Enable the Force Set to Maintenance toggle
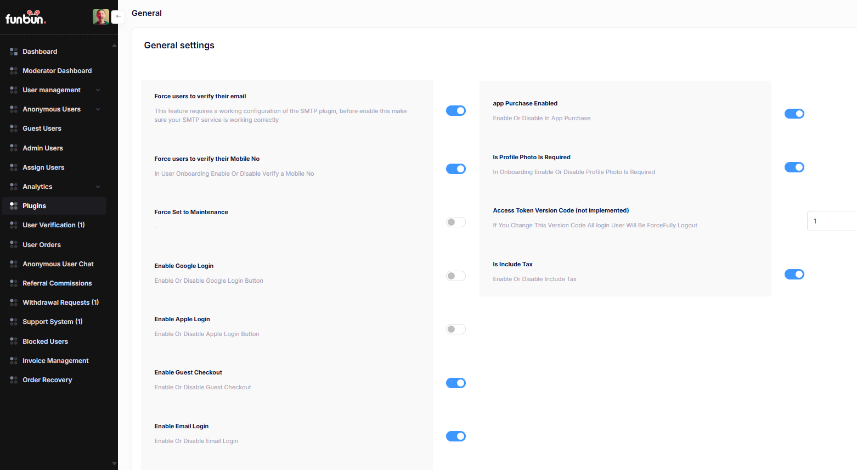Image resolution: width=857 pixels, height=470 pixels. [x=455, y=222]
